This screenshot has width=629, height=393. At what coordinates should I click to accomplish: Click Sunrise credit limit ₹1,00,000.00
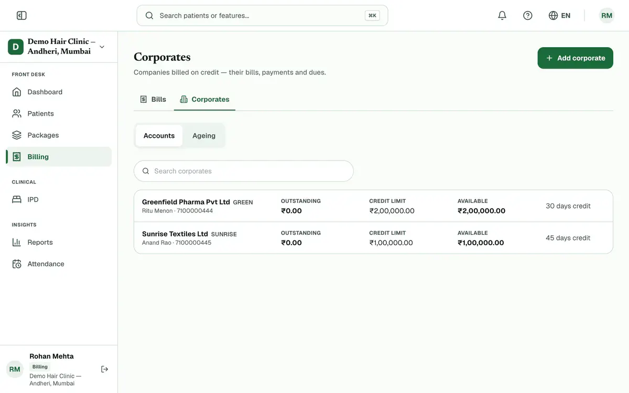[391, 243]
